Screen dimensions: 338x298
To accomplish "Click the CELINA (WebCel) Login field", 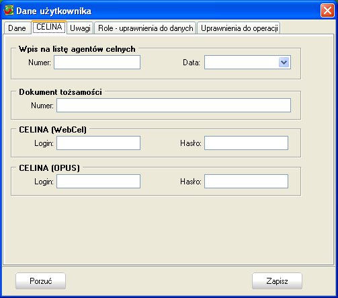I will [98, 143].
